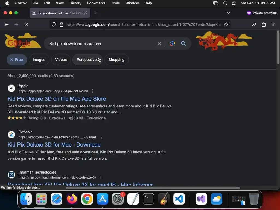The width and height of the screenshot is (280, 210).
Task: Click the Apple site favicon
Action: [x=11, y=88]
